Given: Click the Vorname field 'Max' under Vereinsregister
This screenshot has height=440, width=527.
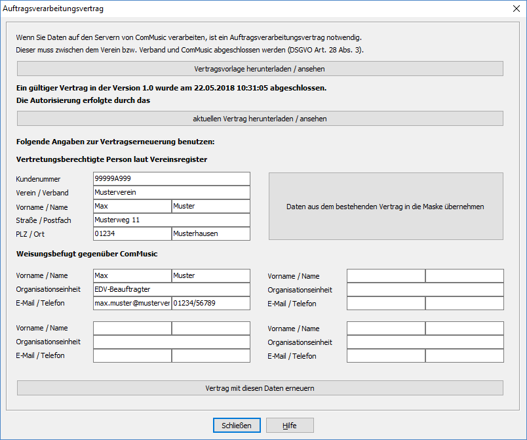Looking at the screenshot, I should pos(132,206).
